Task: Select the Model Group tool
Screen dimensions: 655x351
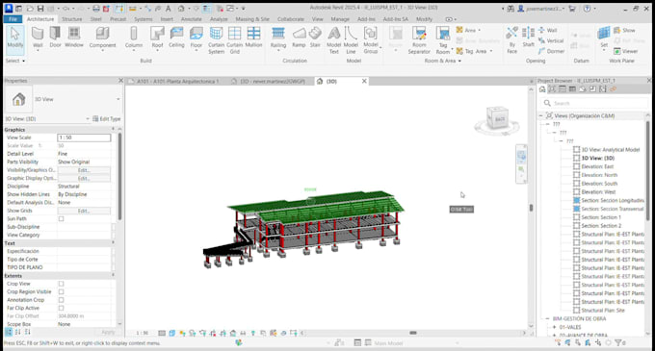Action: tap(371, 40)
